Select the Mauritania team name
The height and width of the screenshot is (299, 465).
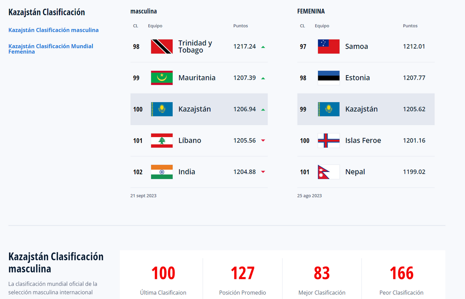(x=197, y=78)
